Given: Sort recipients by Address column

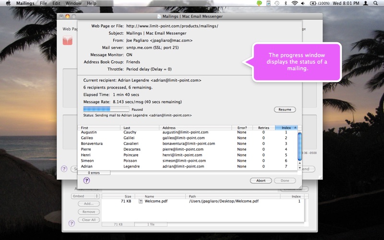Looking at the screenshot, I should [195, 128].
